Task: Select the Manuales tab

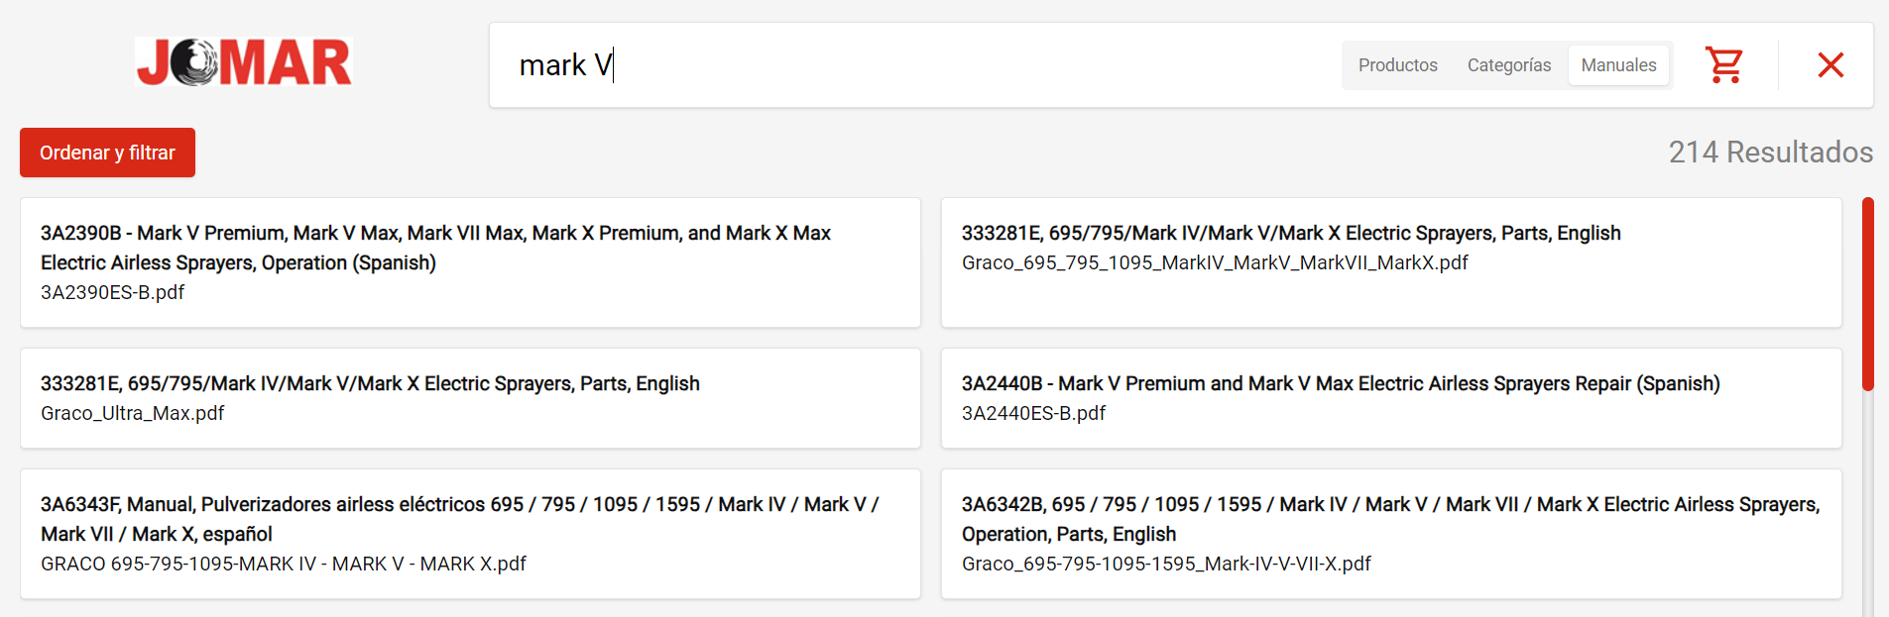Action: coord(1618,65)
